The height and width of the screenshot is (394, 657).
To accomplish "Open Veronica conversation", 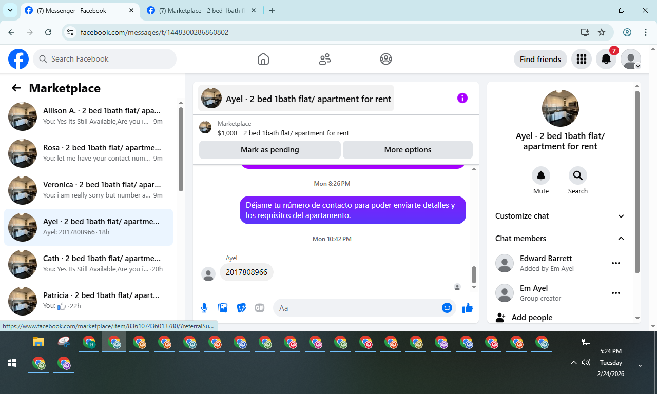I will click(88, 190).
